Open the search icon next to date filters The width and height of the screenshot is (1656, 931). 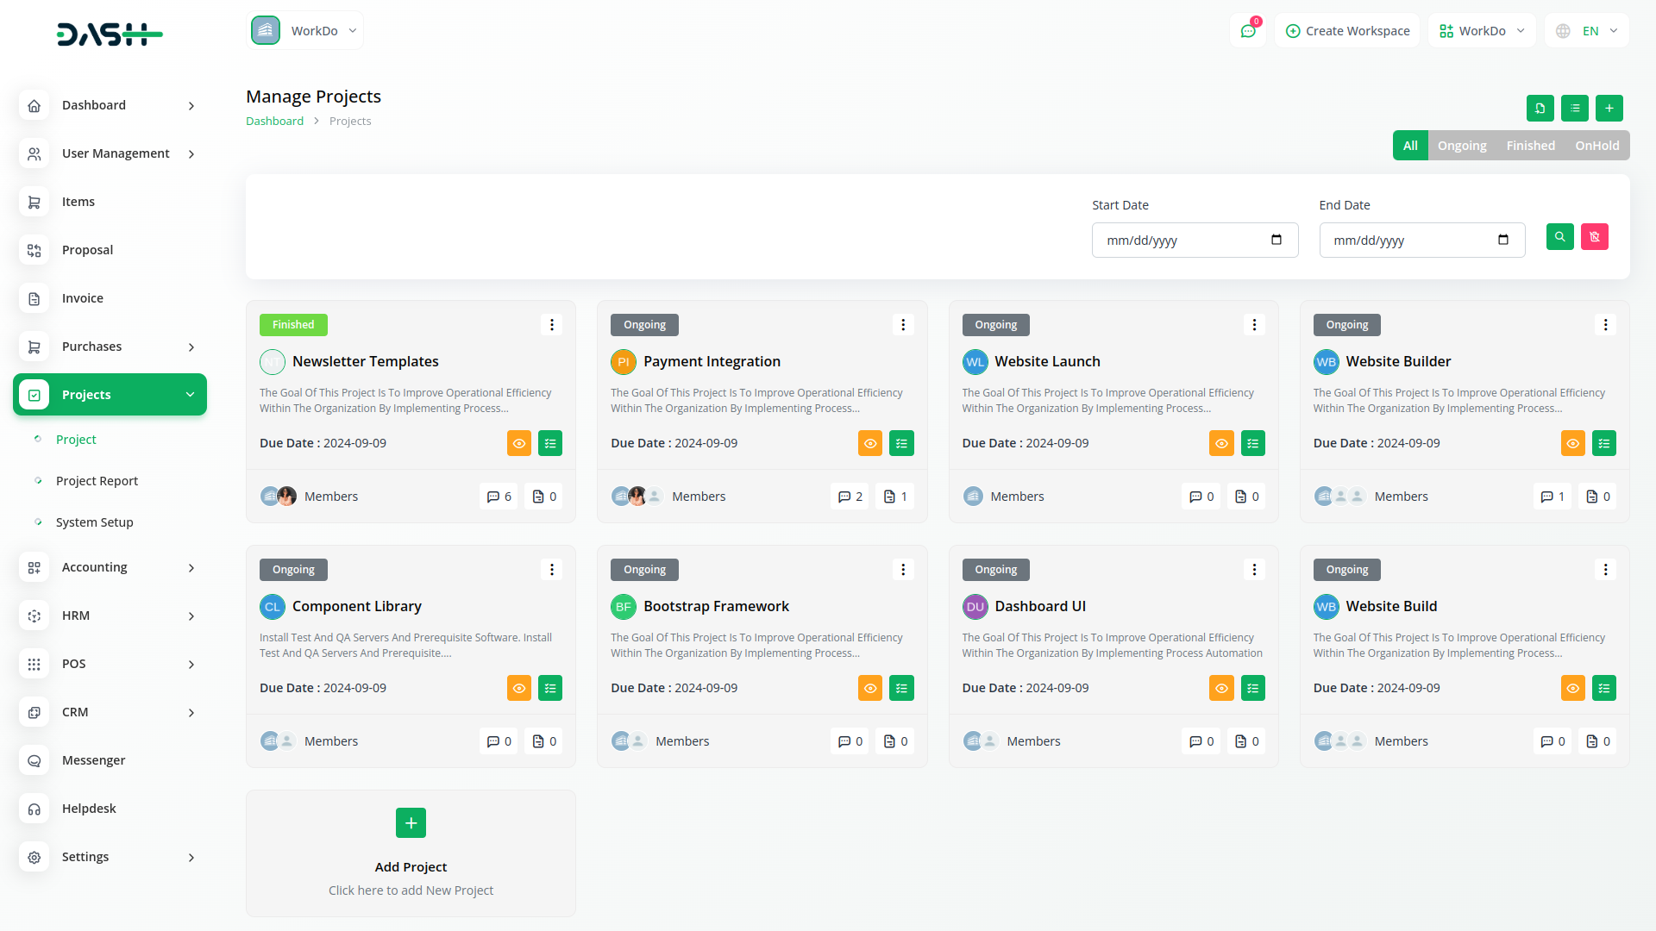click(x=1559, y=236)
